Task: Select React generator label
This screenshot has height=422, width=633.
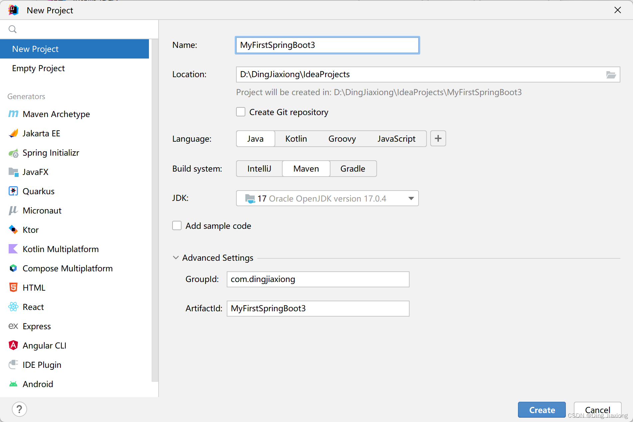Action: [x=33, y=307]
